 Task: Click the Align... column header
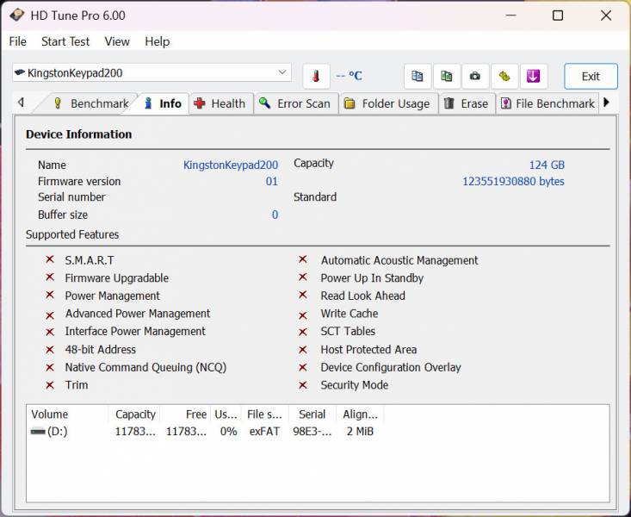pos(360,414)
